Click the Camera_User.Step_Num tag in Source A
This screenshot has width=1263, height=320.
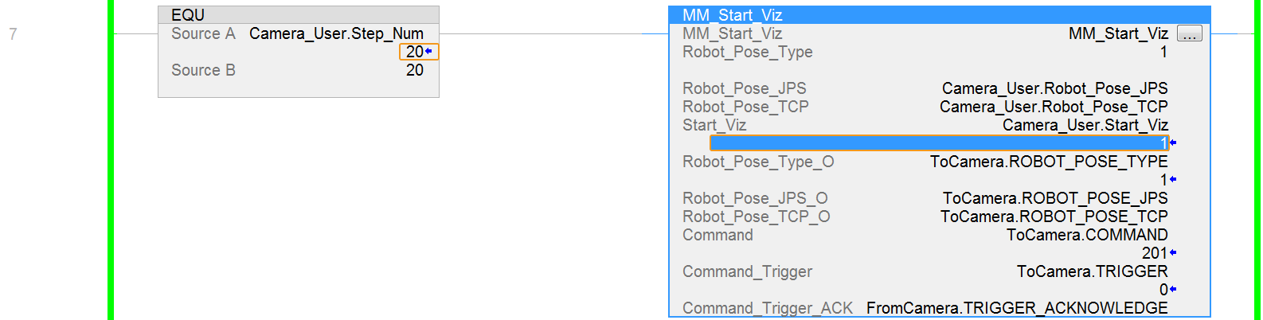[x=336, y=33]
